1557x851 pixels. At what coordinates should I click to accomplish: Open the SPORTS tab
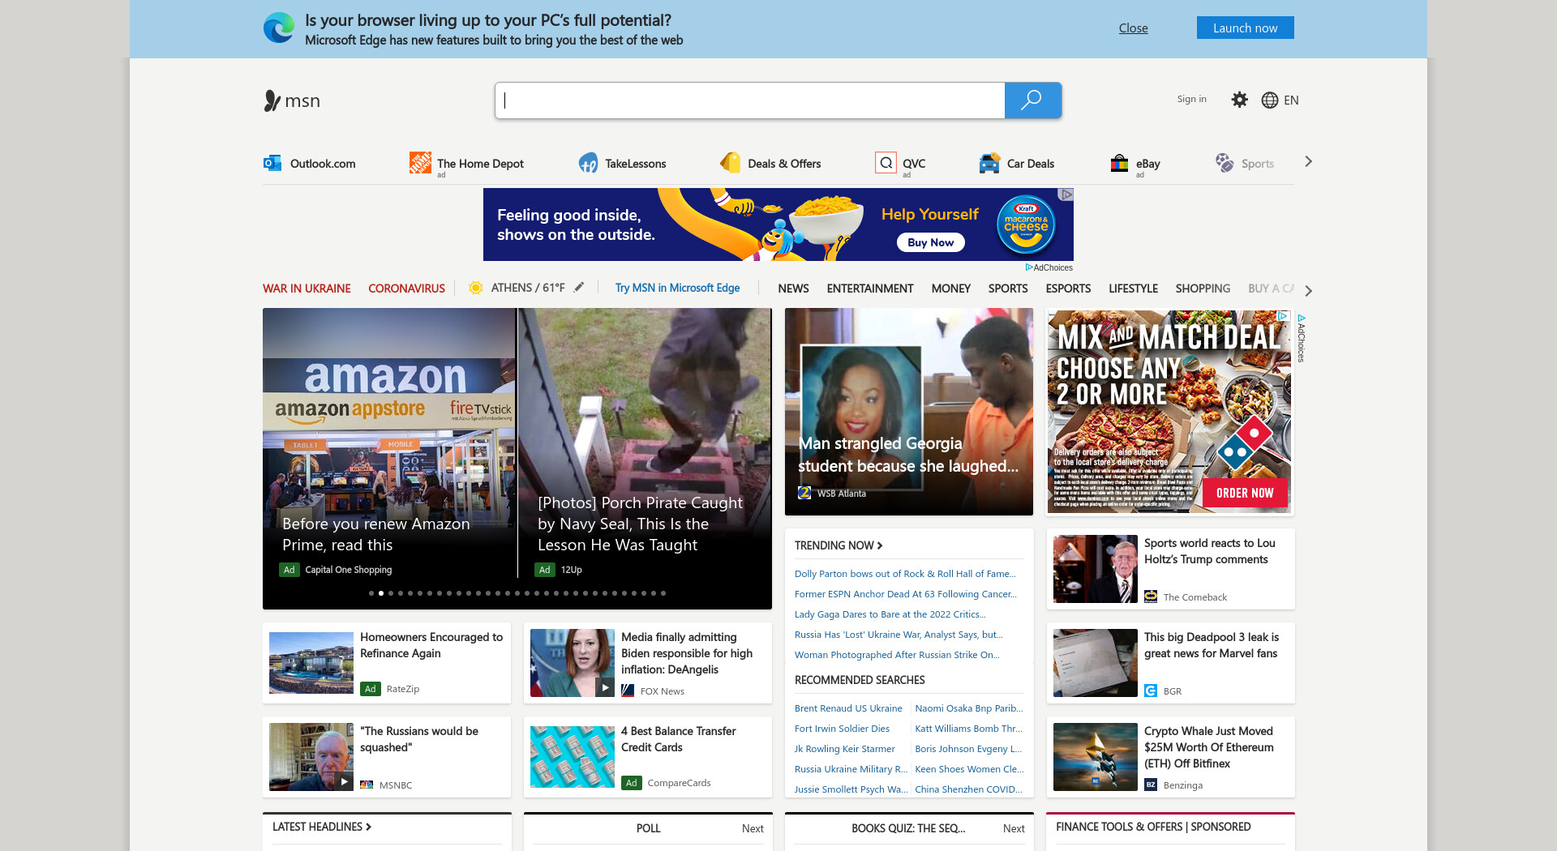coord(1008,289)
